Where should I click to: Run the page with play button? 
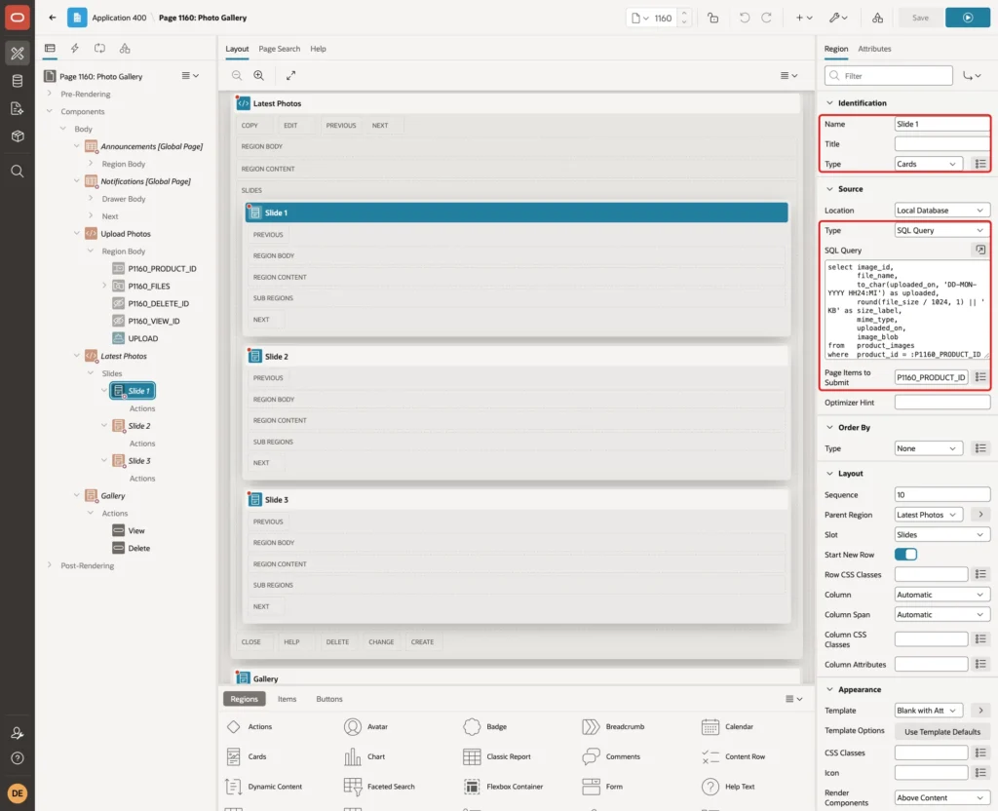968,18
